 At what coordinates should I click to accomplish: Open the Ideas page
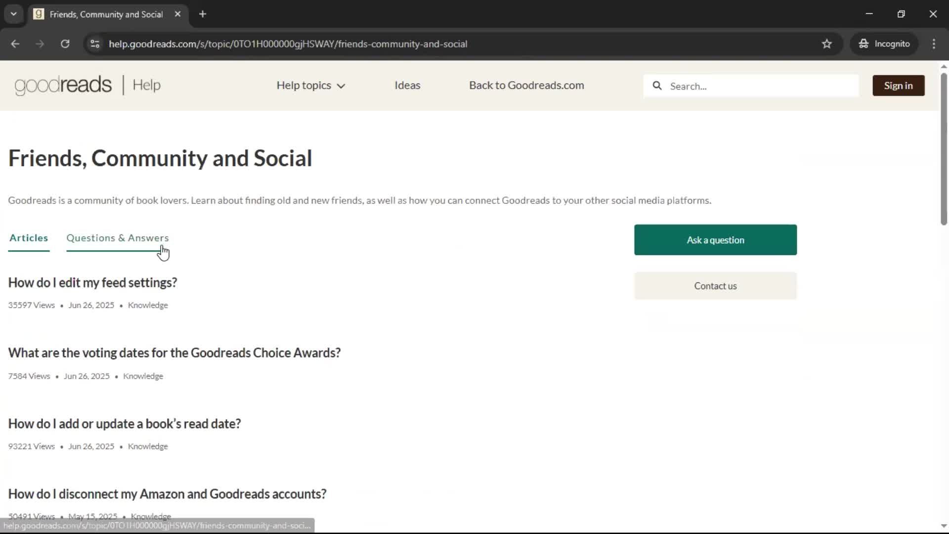point(407,86)
